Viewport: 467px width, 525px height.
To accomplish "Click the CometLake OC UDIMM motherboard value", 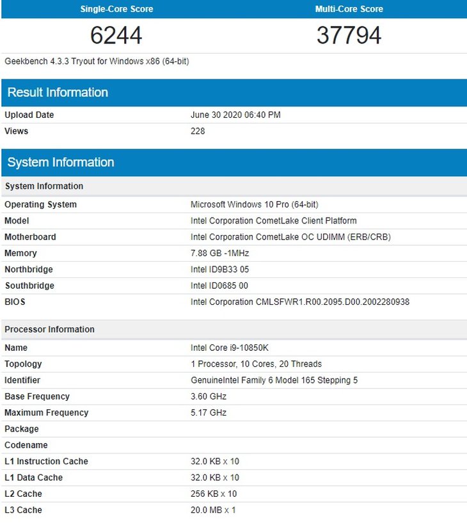I will [x=290, y=237].
